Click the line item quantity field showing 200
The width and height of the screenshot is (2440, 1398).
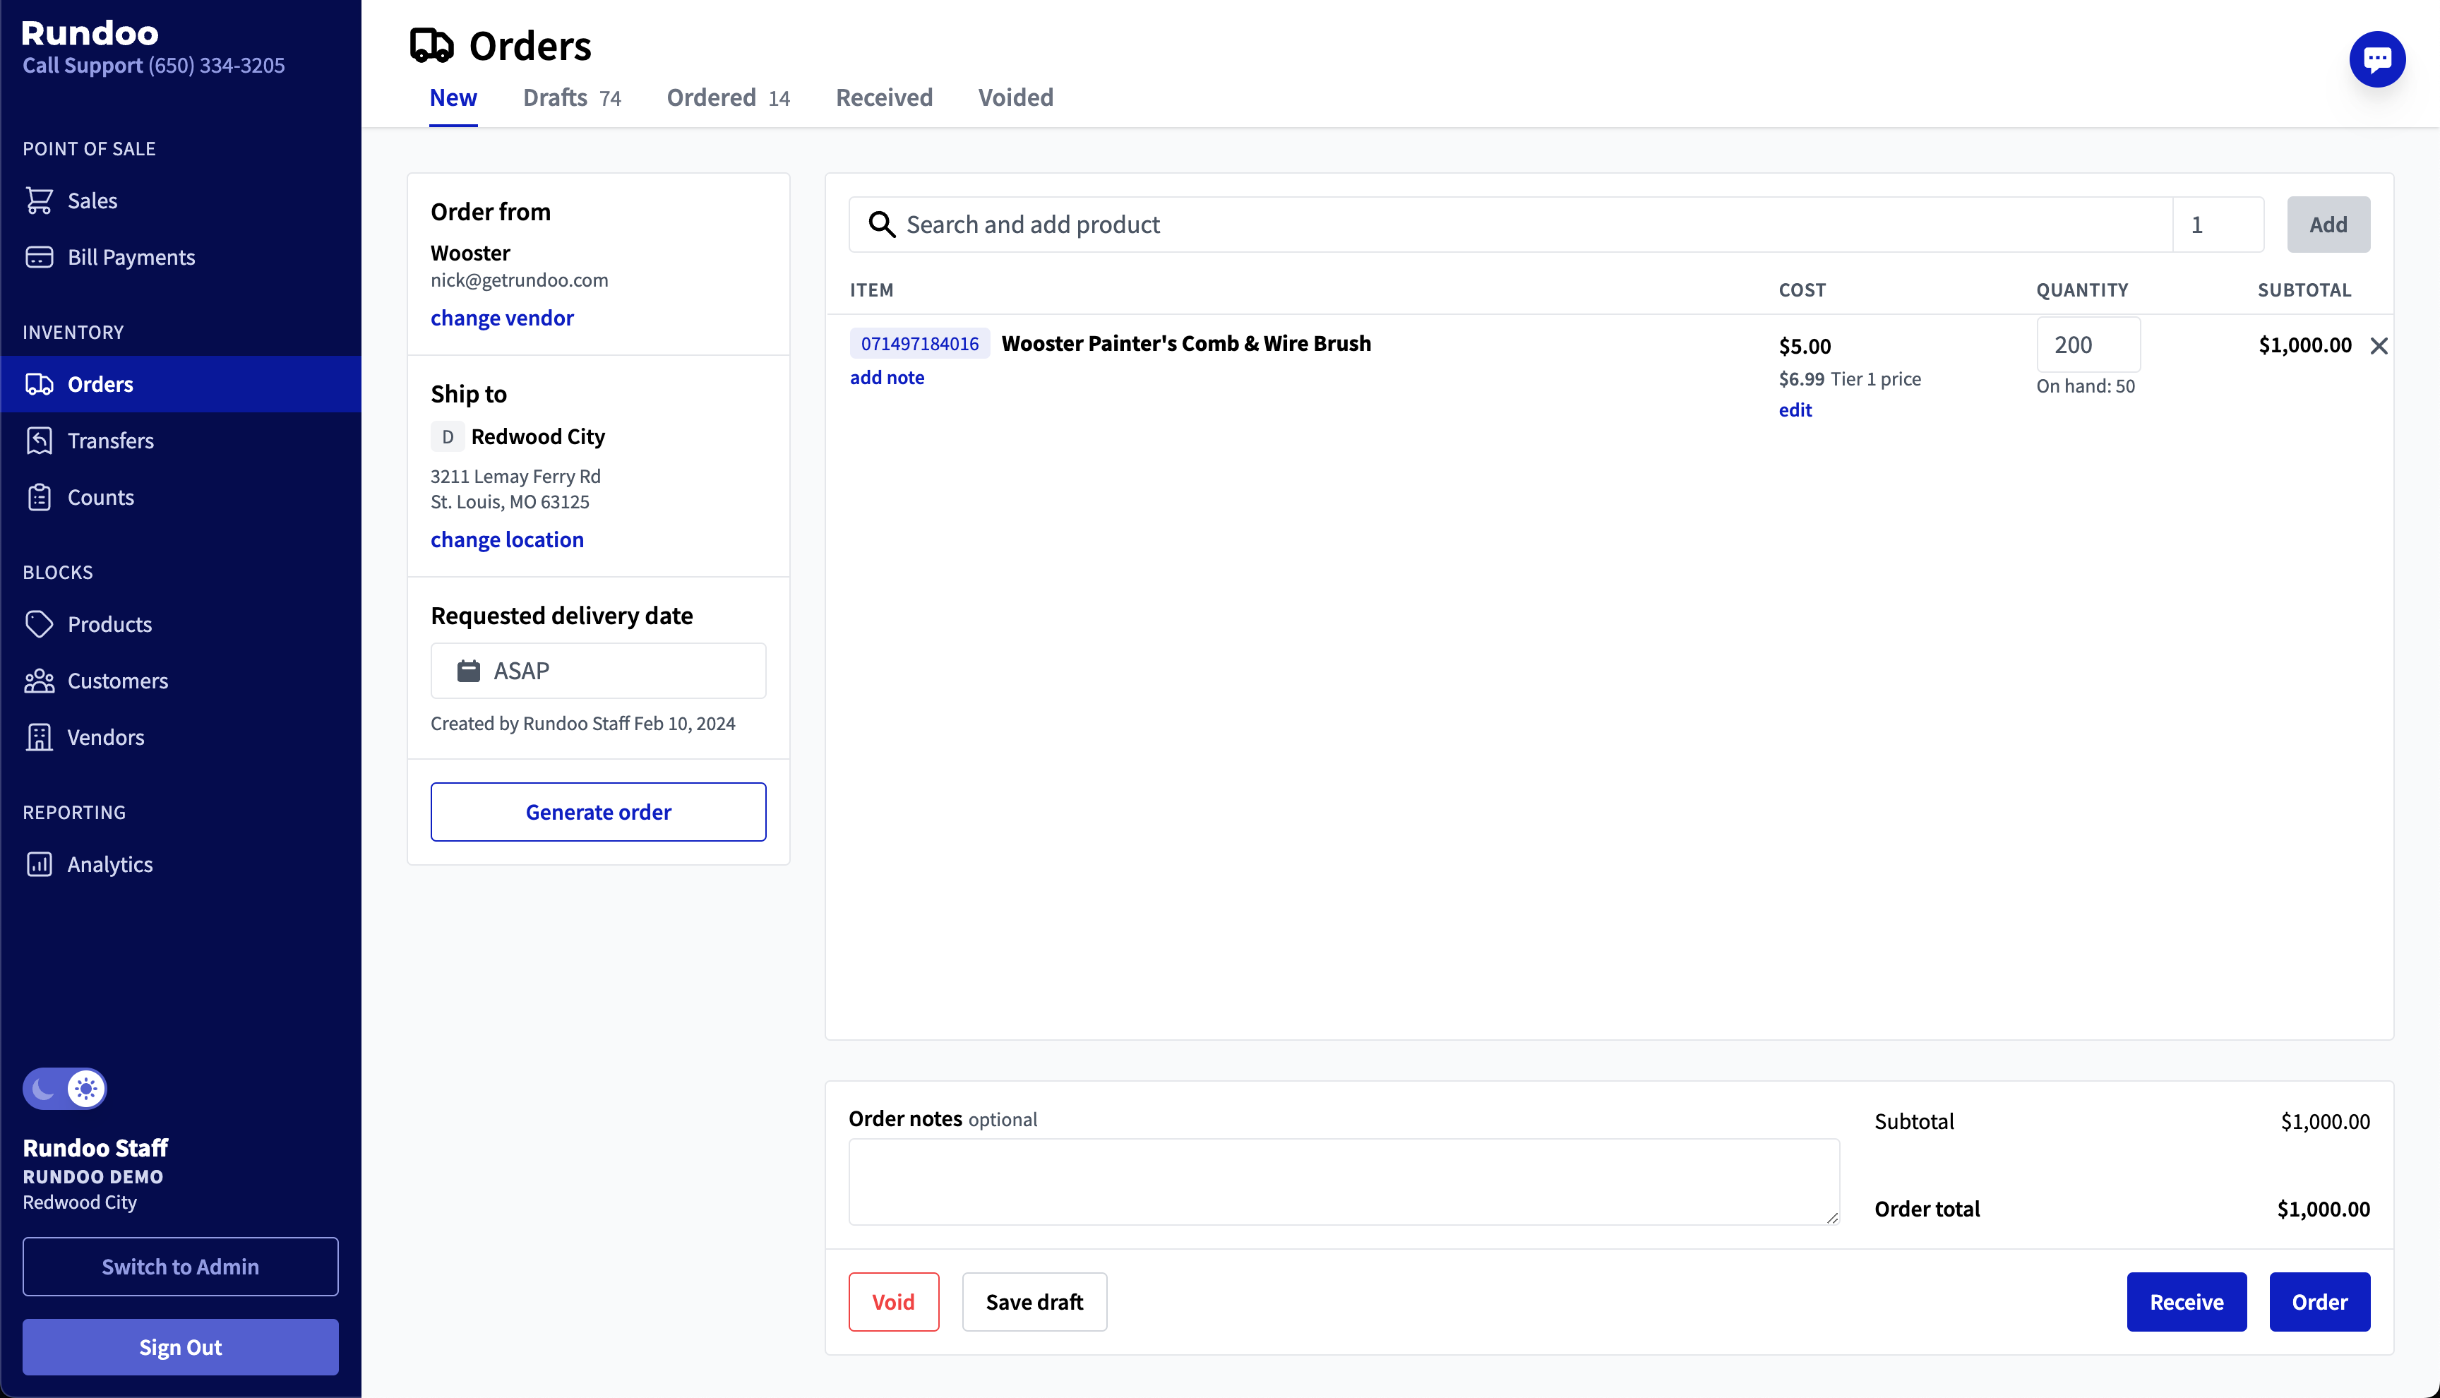click(2088, 345)
